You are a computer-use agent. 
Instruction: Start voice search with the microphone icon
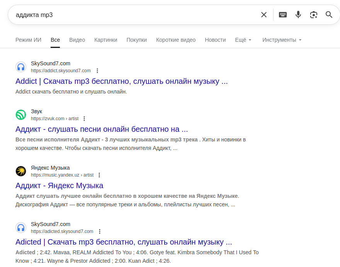pos(298,15)
